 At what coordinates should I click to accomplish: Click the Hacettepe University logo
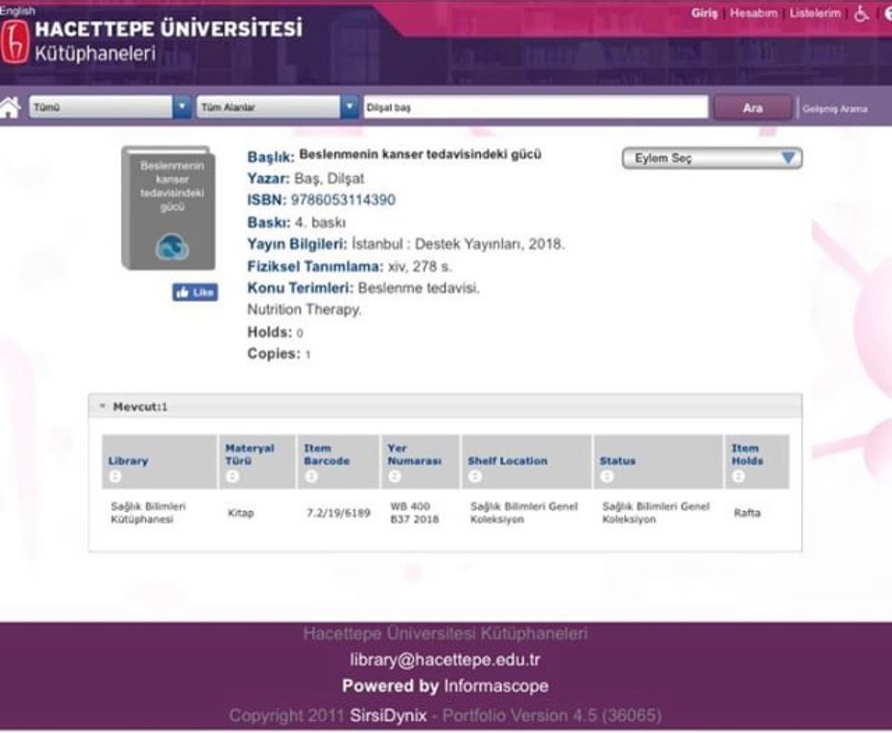[x=14, y=41]
